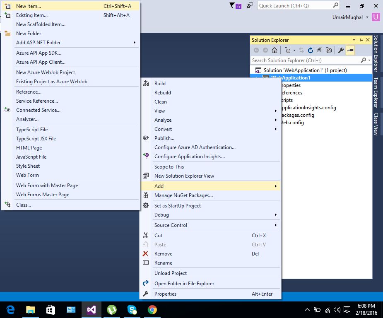This screenshot has height=318, width=383.
Task: Choose Rename from the context menu
Action: click(x=210, y=263)
